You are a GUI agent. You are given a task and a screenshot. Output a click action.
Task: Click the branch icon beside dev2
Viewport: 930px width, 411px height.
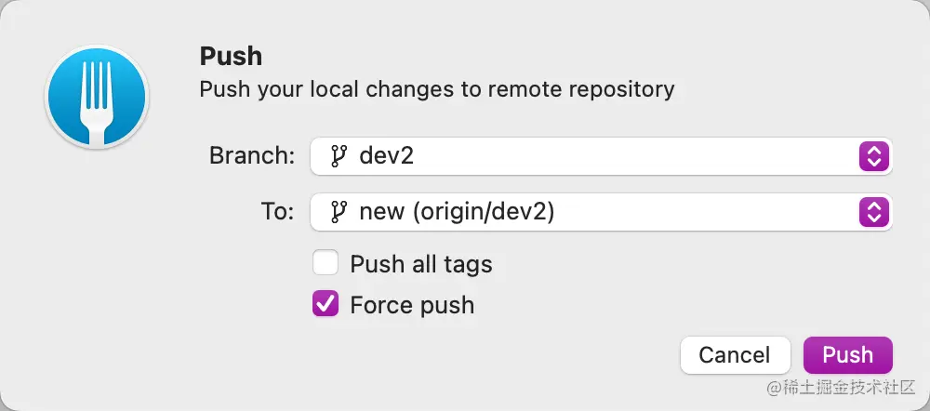click(339, 156)
